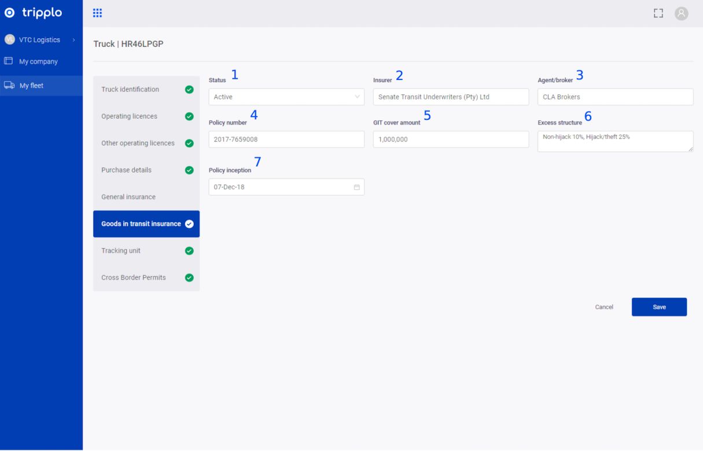Switch to the General insurance tab
703x451 pixels.
click(x=128, y=197)
